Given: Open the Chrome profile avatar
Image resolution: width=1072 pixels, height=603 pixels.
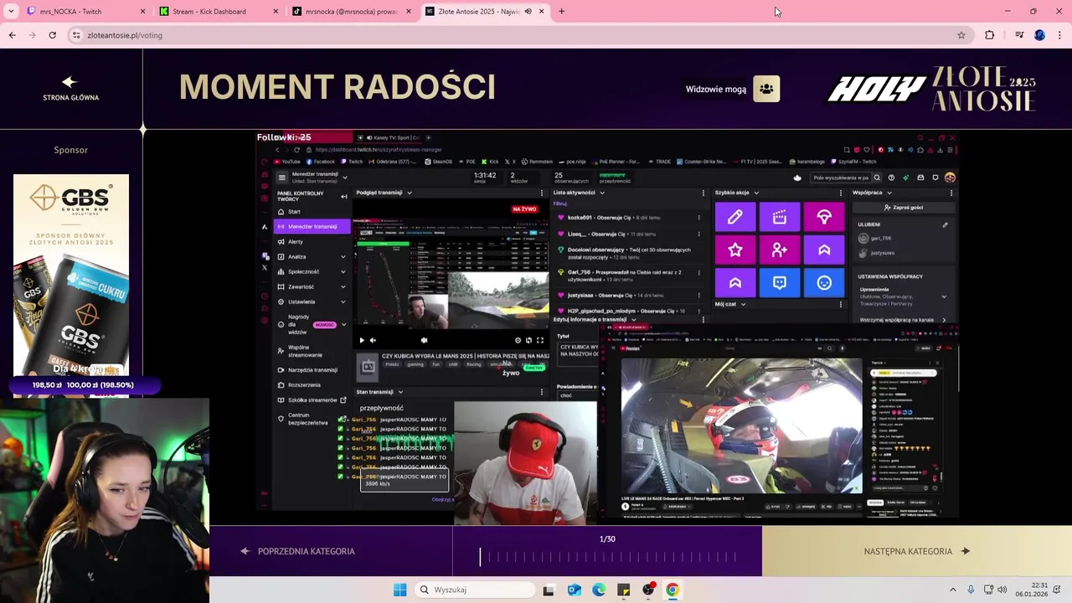Looking at the screenshot, I should (1039, 35).
